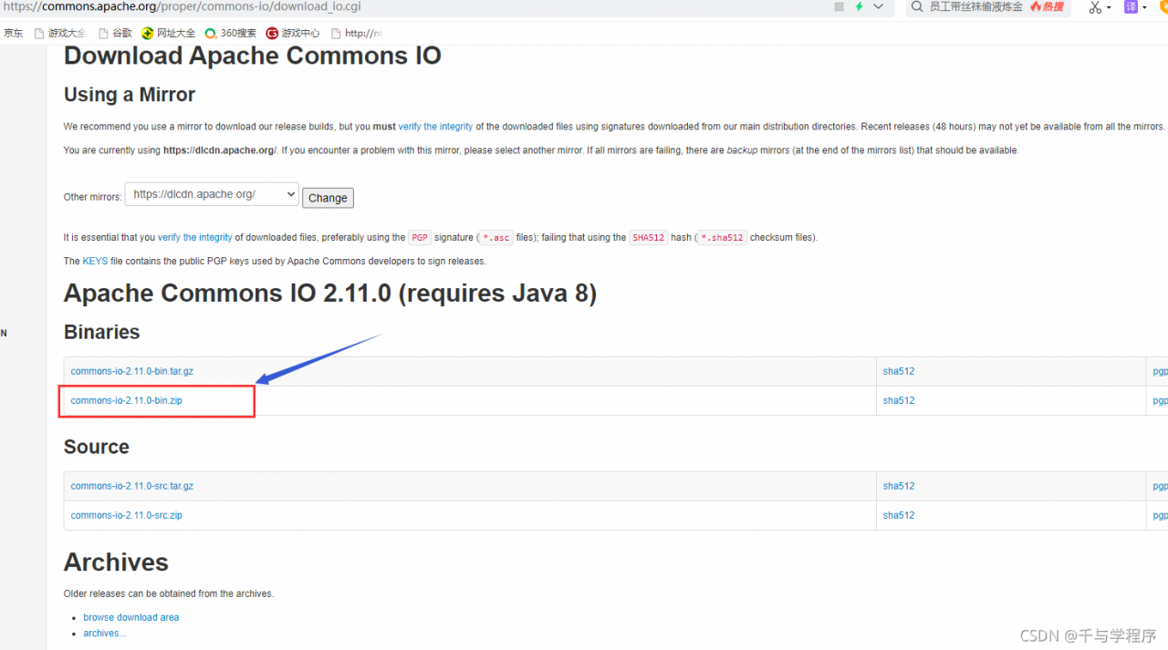Download commons-io-2.11.0-src.zip
The height and width of the screenshot is (650, 1168).
127,515
